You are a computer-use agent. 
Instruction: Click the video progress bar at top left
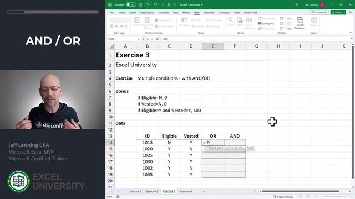coord(53,12)
